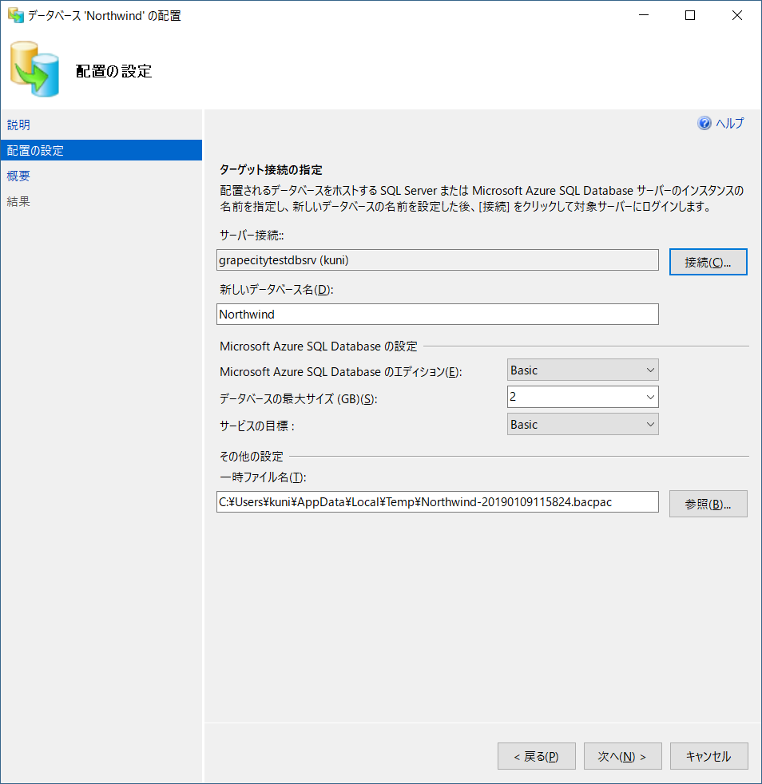Select the 配置の設定 step in sidebar
The image size is (762, 784).
coord(101,150)
